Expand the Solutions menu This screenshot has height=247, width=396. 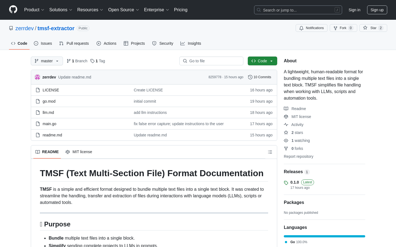coord(61,10)
